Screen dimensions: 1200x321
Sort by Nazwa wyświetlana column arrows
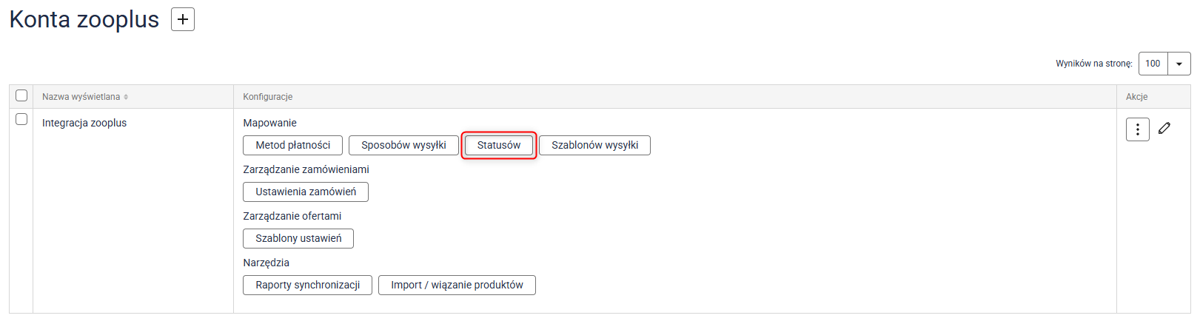coord(126,97)
